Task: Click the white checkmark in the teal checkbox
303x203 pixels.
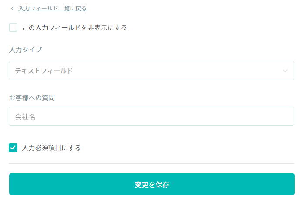Action: pyautogui.click(x=13, y=148)
